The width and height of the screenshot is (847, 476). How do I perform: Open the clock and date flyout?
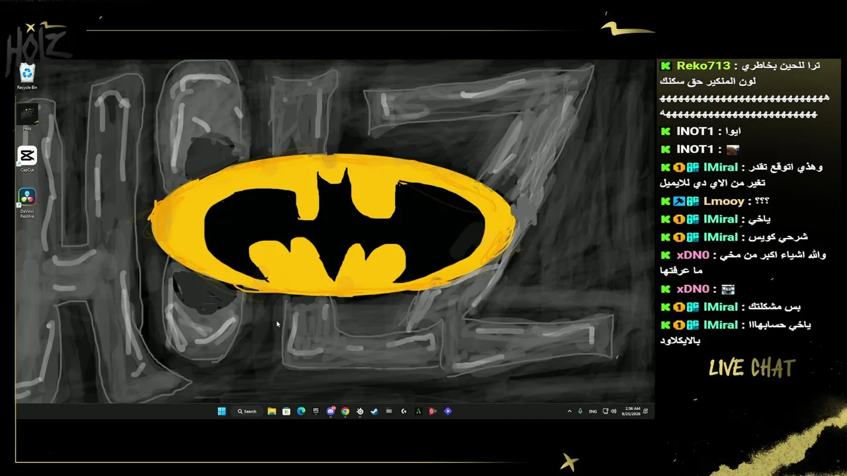pyautogui.click(x=631, y=411)
